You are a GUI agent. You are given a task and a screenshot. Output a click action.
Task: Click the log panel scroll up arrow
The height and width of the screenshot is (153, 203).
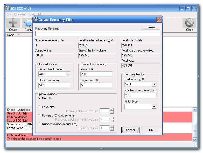(194, 110)
